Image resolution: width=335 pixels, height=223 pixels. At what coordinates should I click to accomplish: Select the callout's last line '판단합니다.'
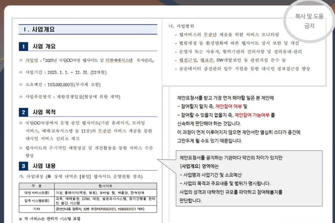pos(191,201)
